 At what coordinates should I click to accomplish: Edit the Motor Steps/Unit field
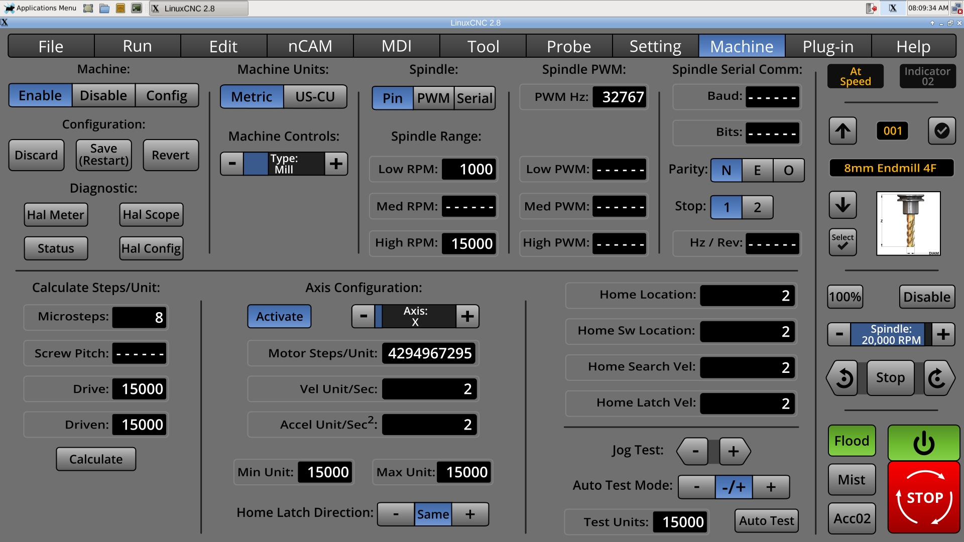coord(429,353)
